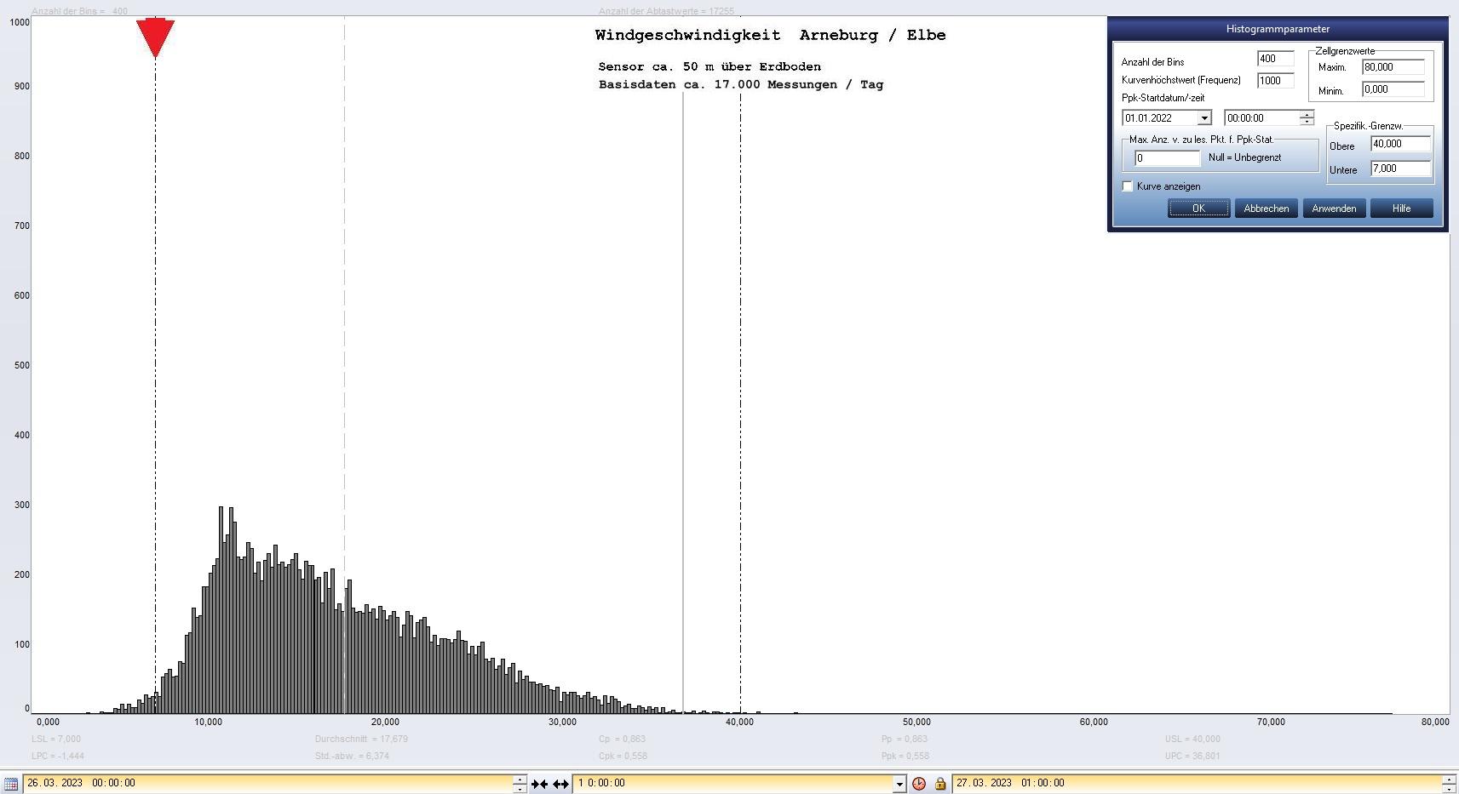Open the calendar icon in the bottom bar
The image size is (1459, 794).
pyautogui.click(x=10, y=784)
